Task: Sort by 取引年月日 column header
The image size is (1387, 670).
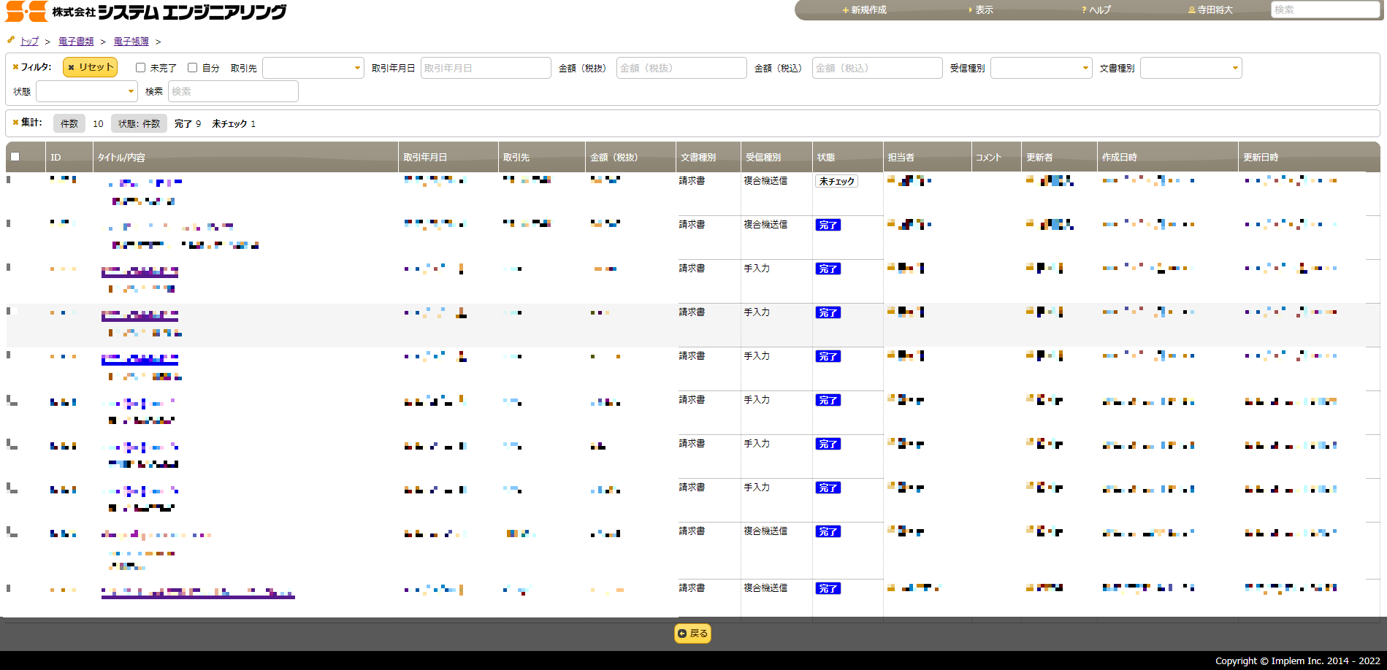Action: coord(425,158)
